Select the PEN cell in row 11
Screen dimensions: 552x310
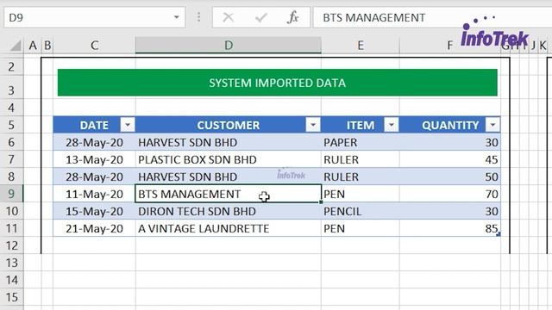click(361, 228)
